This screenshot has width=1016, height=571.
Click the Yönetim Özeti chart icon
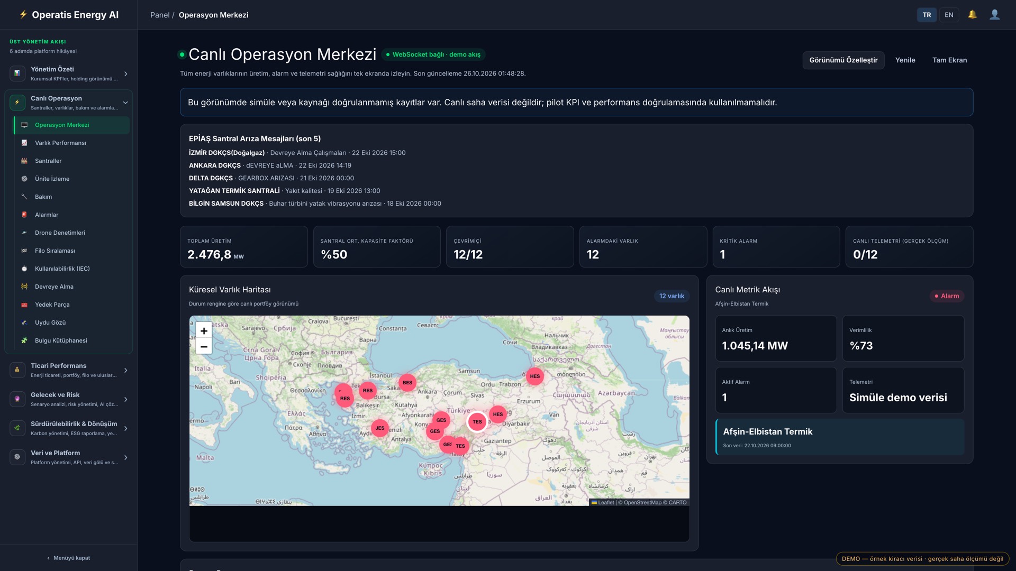tap(17, 73)
